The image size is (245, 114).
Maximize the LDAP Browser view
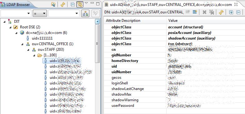coord(98,4)
